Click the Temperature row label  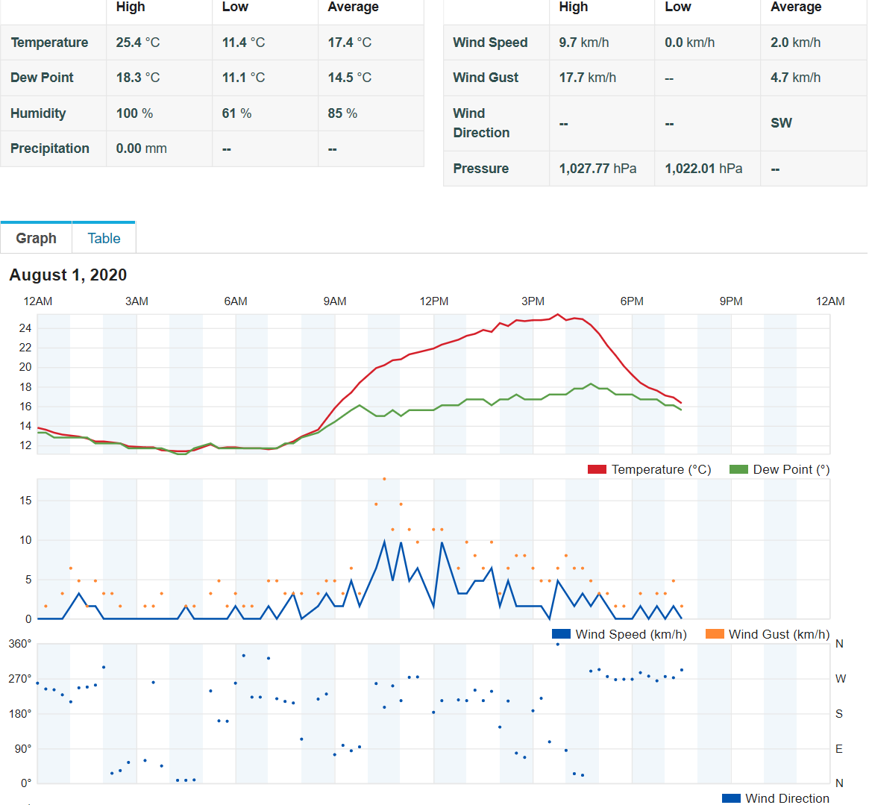(x=49, y=43)
